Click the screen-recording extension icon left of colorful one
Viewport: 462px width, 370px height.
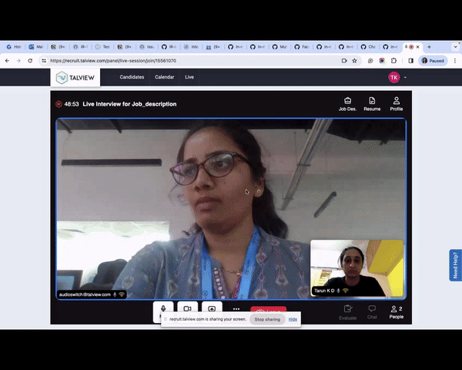(370, 60)
